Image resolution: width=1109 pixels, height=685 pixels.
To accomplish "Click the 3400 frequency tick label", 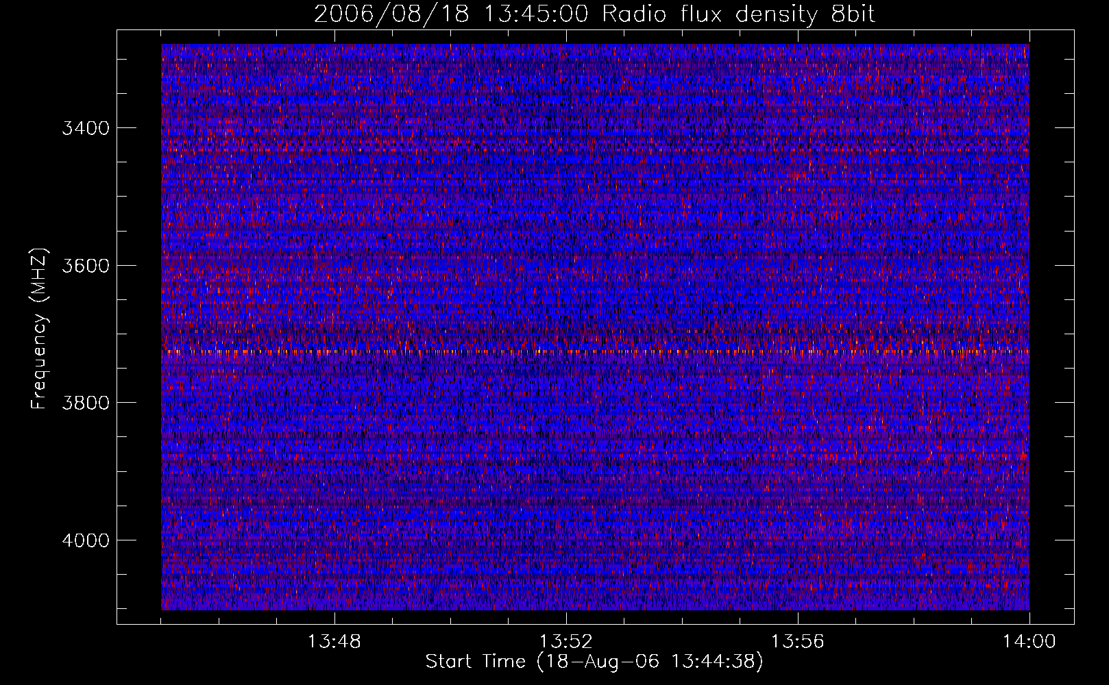I will (x=86, y=128).
